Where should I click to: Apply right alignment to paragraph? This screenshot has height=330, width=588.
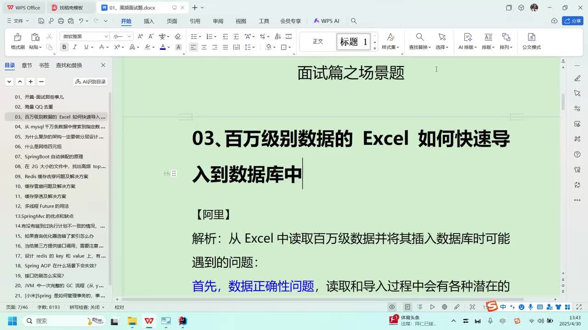(215, 47)
